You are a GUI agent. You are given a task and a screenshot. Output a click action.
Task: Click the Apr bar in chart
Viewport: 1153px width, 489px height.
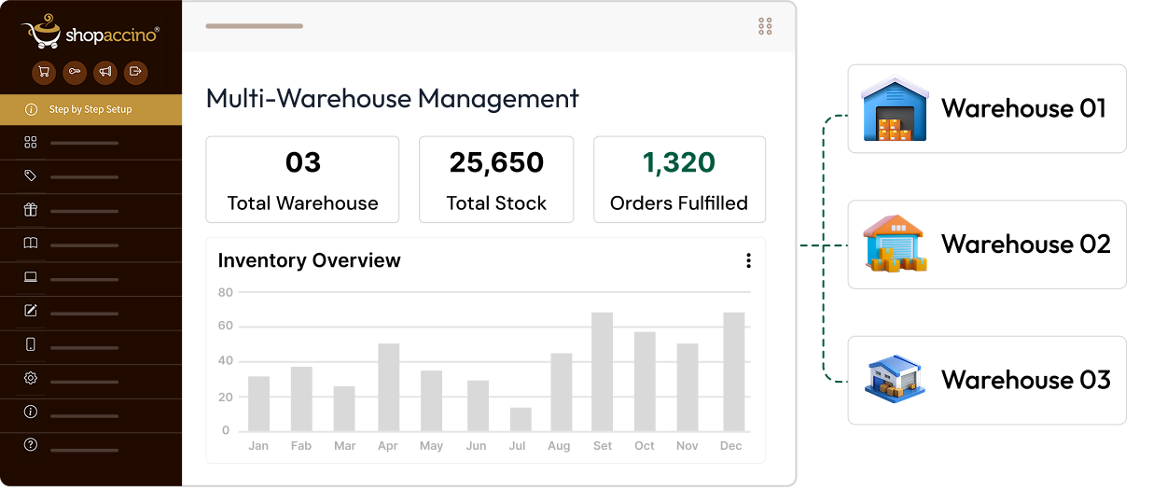coord(389,387)
